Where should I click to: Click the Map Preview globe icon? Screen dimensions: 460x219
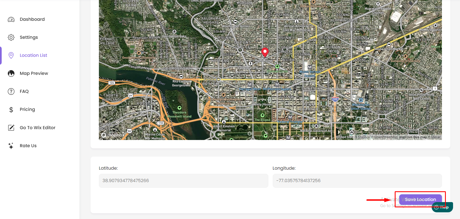11,73
